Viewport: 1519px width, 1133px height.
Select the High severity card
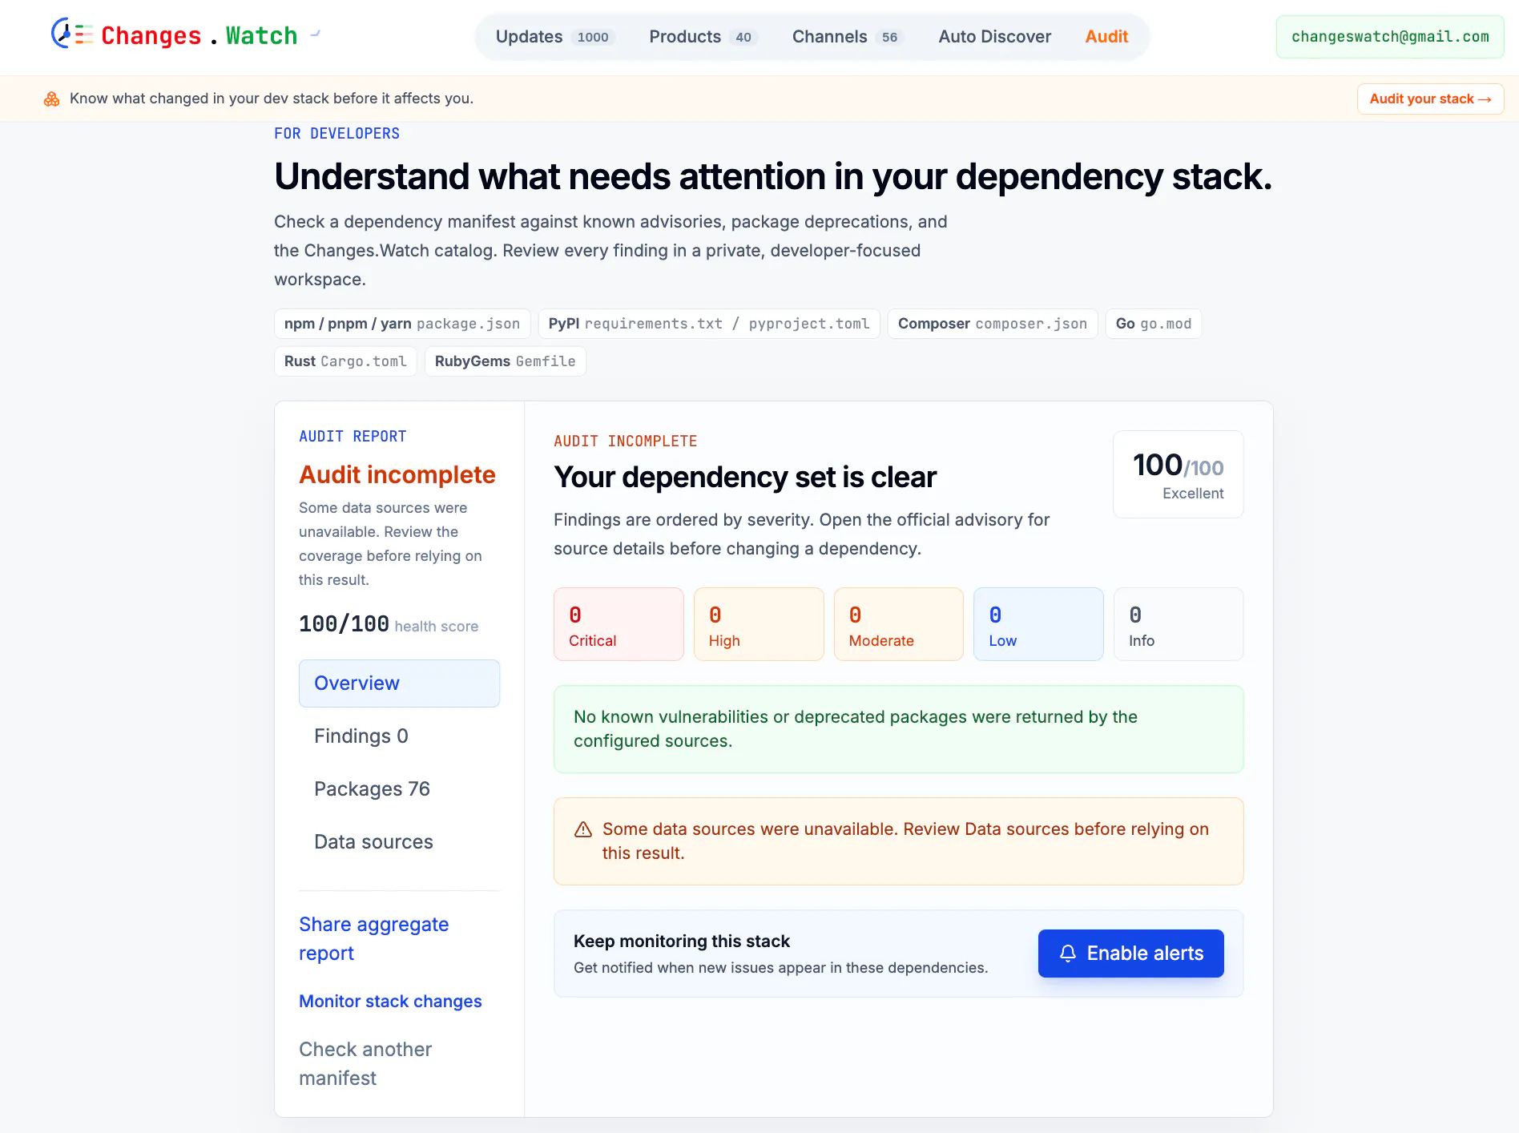[759, 624]
